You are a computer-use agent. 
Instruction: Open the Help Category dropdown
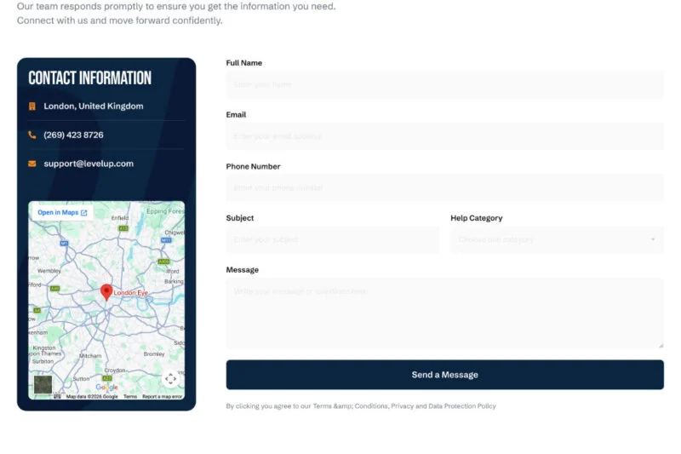(558, 239)
